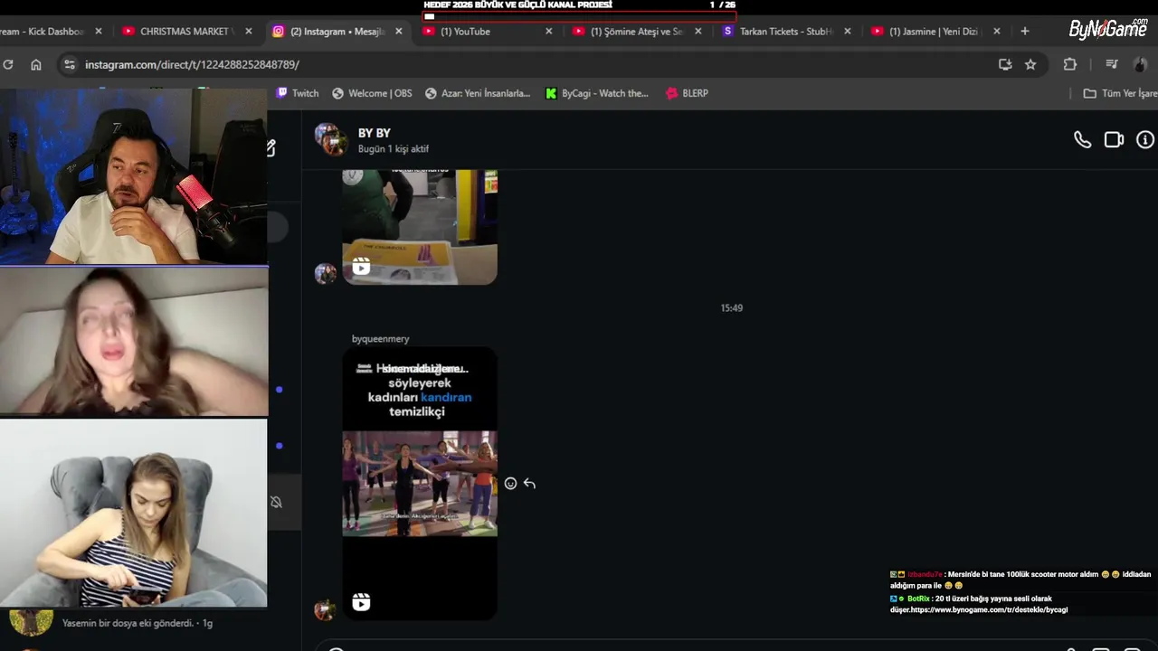Open the bynogame destekle link in chat overlay
1158x651 pixels.
pos(989,610)
